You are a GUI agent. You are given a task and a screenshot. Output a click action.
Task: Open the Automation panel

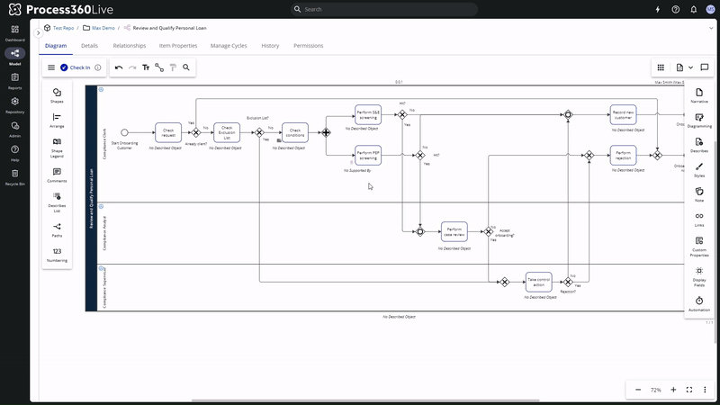tap(699, 303)
